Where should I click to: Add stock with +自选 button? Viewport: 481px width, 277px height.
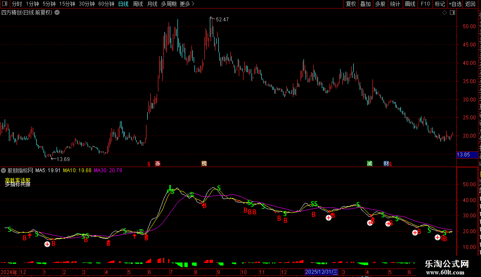(x=455, y=4)
